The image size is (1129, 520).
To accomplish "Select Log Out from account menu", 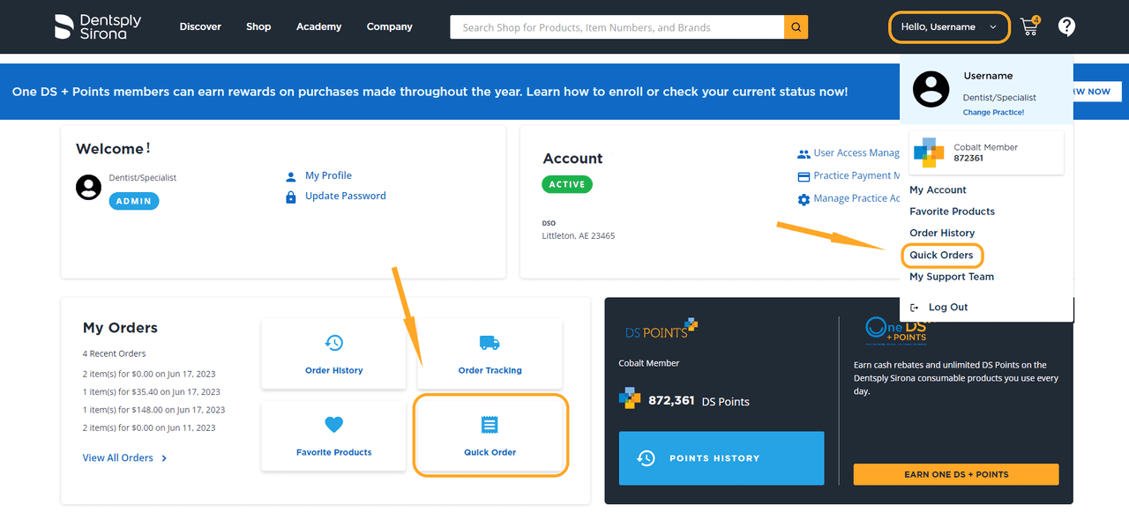I will click(x=947, y=308).
